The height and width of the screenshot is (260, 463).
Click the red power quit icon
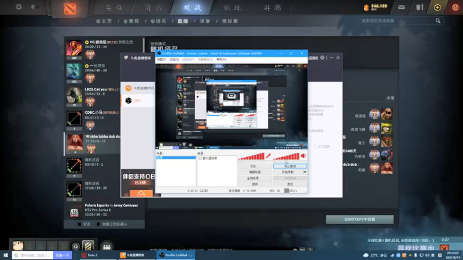click(455, 8)
